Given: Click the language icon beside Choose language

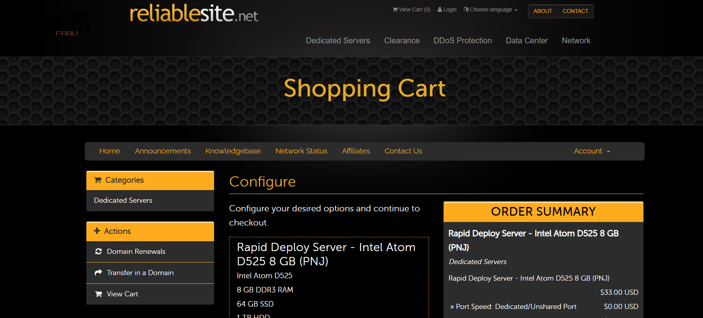Looking at the screenshot, I should [x=466, y=10].
